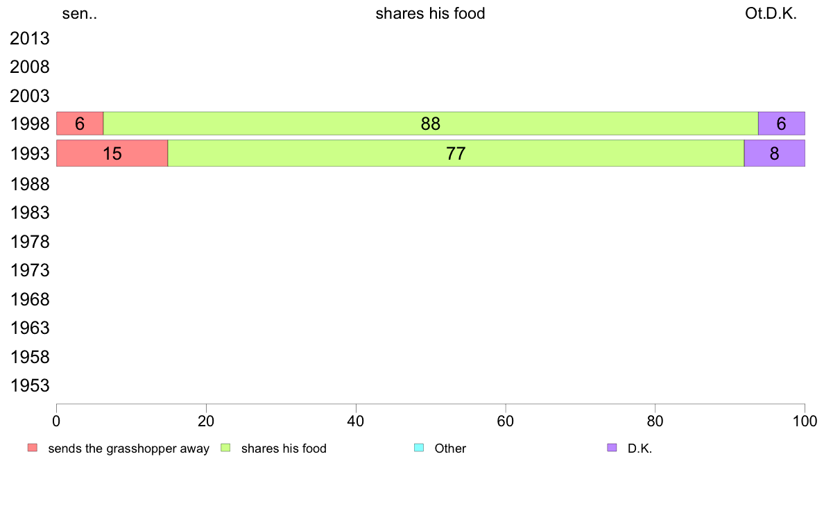Click the 40 tick on the x-axis
The image size is (824, 511).
point(356,421)
